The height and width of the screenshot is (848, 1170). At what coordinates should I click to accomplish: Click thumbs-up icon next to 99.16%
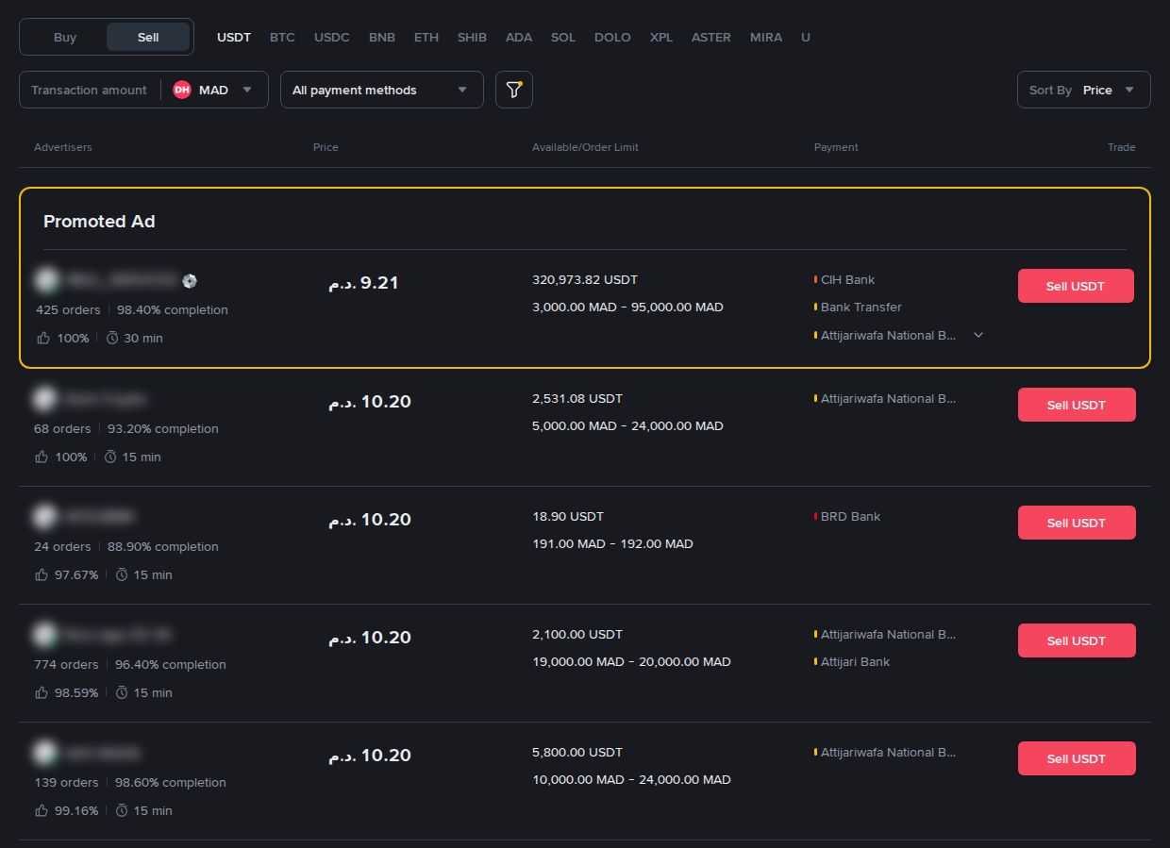[42, 810]
